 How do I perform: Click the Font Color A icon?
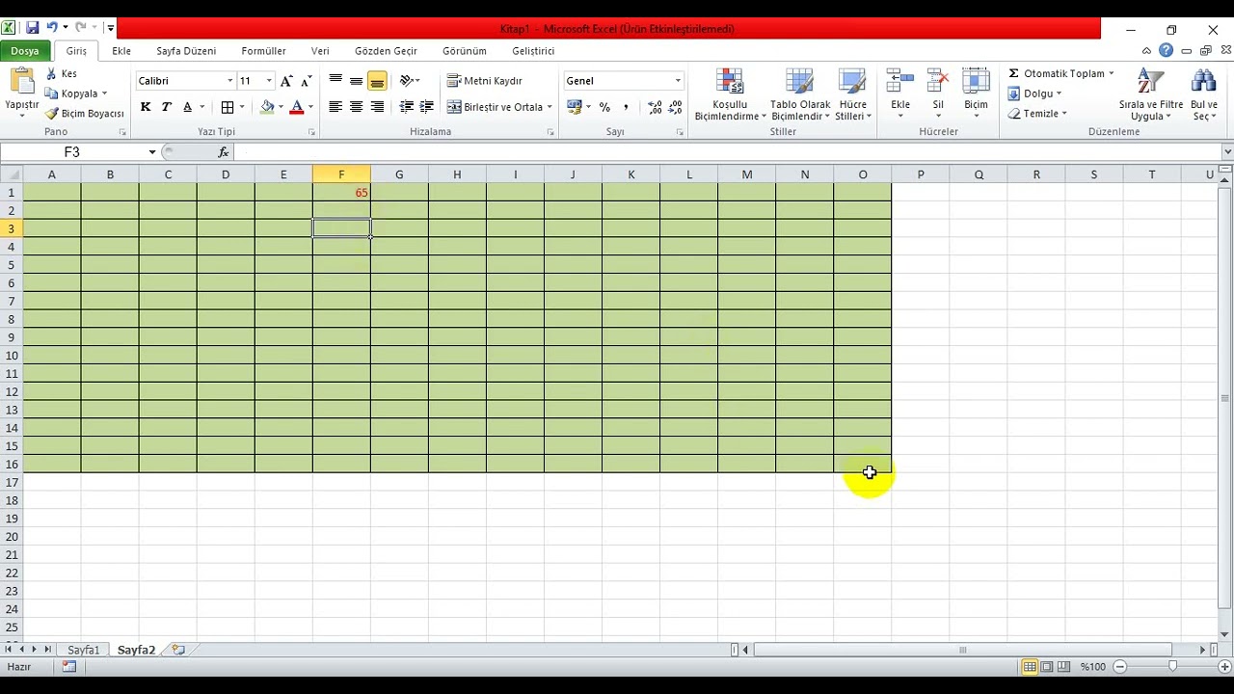pos(297,107)
